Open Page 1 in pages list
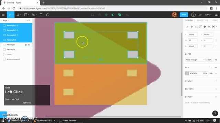220x123 pixels. (x=6, y=20)
